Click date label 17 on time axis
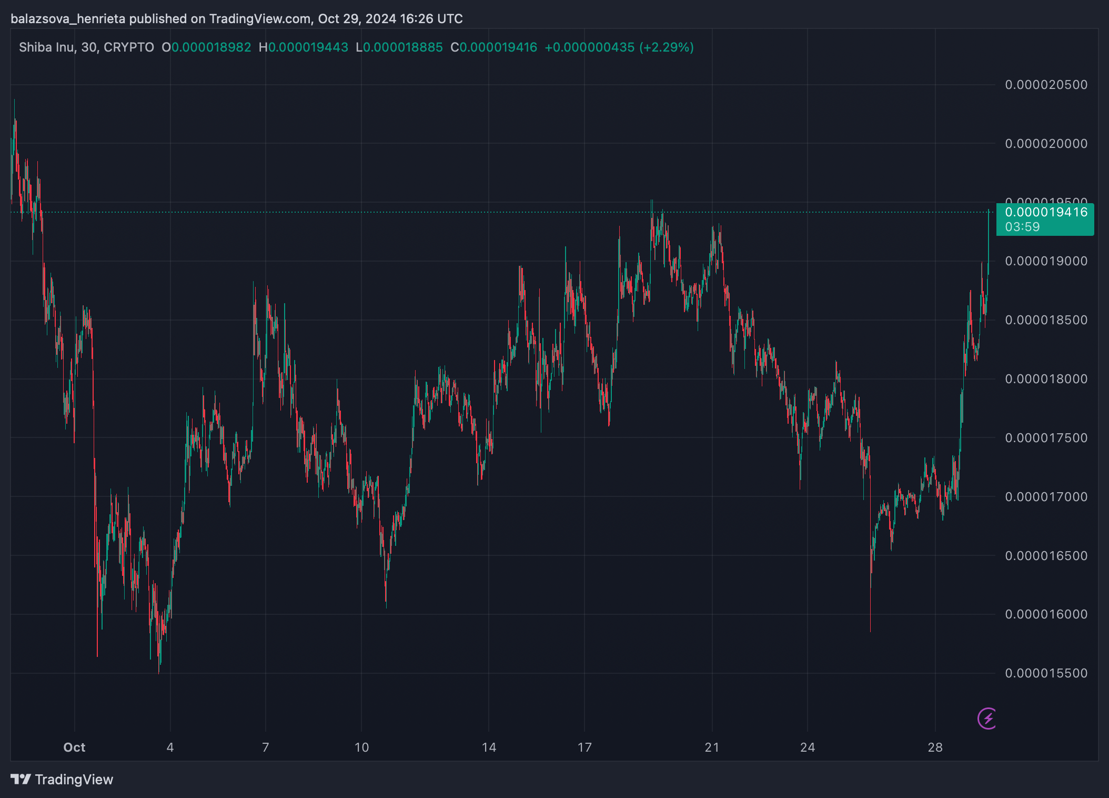Viewport: 1109px width, 798px height. point(584,747)
